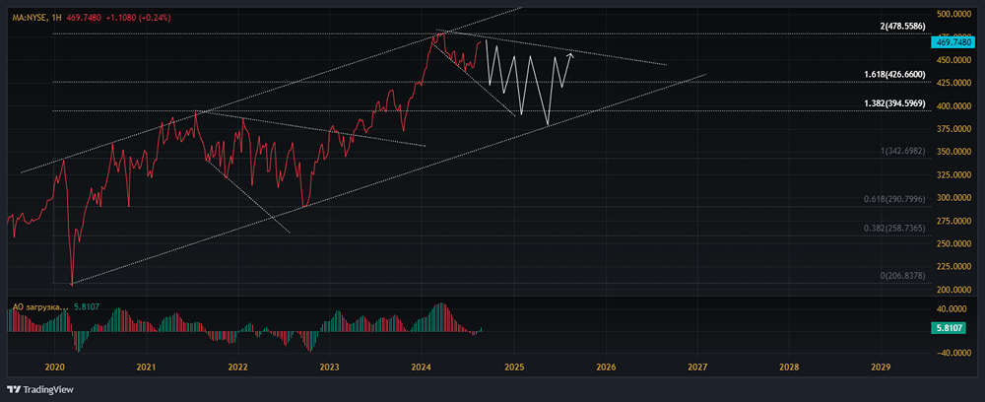985x402 pixels.
Task: Click the 425.0000 price axis label
Action: [x=952, y=83]
